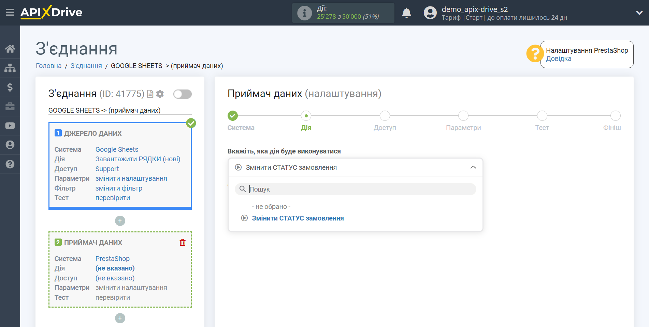
Task: Open the video tutorials YouTube icon
Action: (x=10, y=126)
